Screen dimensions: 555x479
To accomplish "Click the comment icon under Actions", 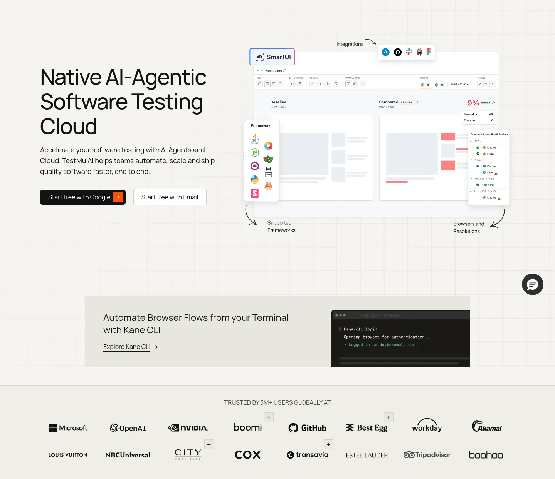I will (x=336, y=84).
